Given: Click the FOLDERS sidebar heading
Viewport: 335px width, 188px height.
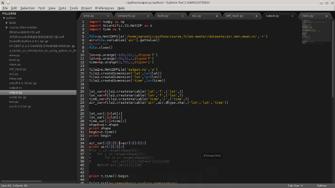Looking at the screenshot, I should click(x=9, y=14).
